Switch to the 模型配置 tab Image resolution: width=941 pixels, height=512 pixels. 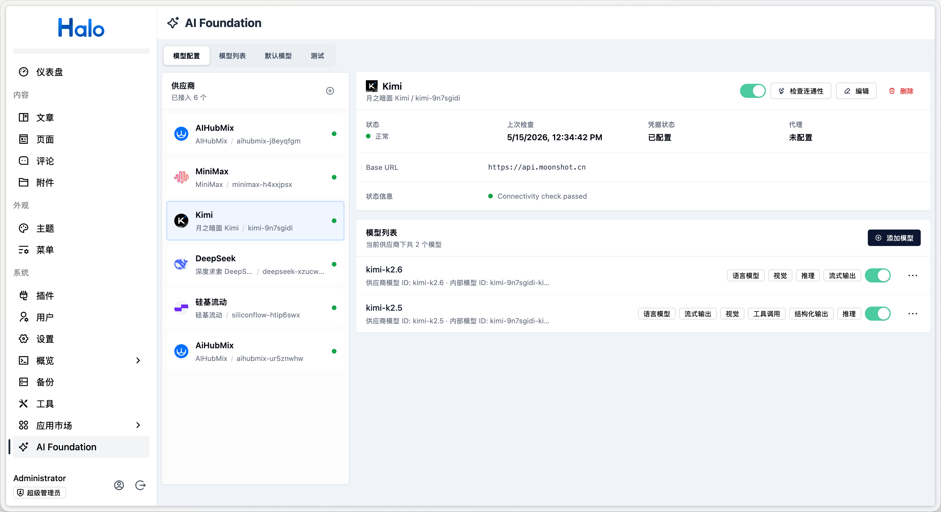point(186,56)
